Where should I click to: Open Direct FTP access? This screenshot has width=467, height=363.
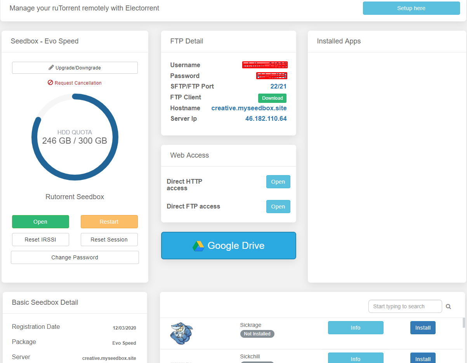[278, 207]
